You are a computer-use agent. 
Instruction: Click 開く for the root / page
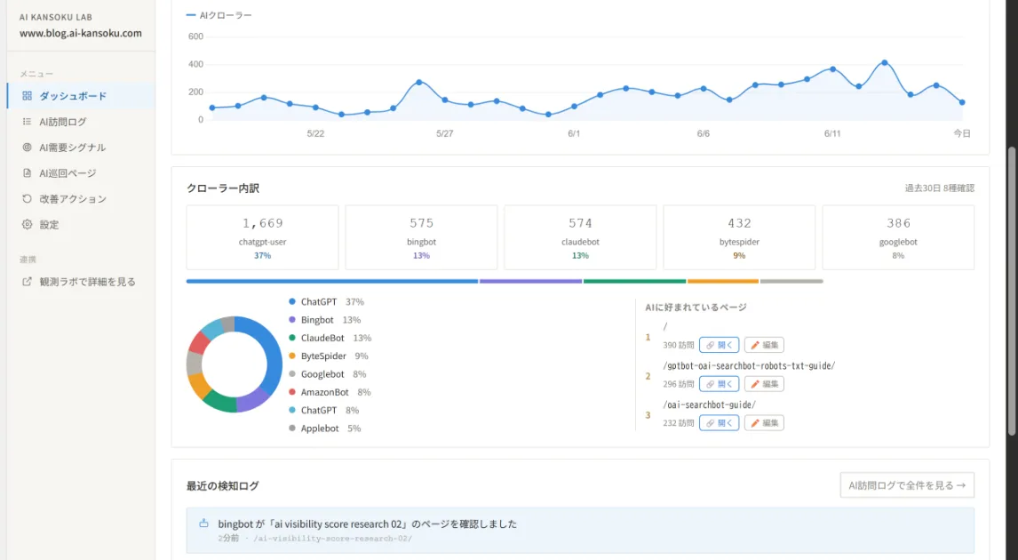(x=719, y=345)
